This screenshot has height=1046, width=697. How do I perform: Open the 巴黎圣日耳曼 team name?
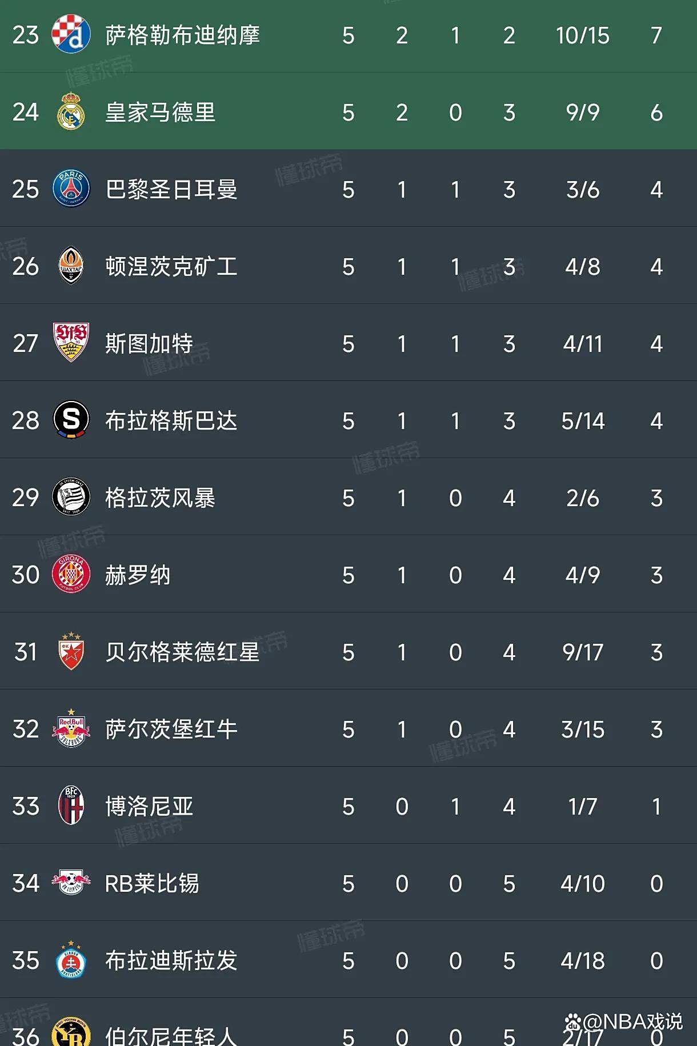click(171, 190)
